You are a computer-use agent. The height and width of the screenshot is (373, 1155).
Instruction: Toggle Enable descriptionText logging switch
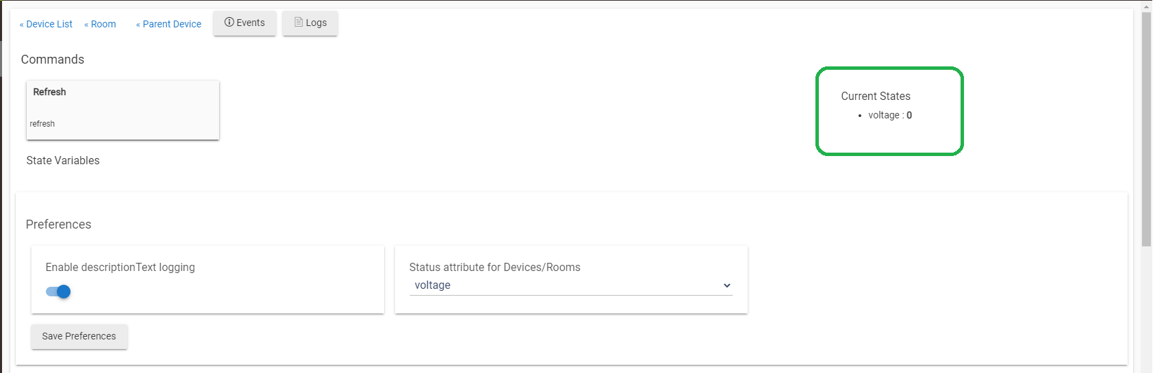[58, 292]
